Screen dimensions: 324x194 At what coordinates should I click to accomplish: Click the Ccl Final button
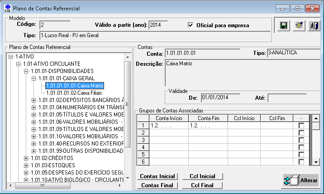click(x=202, y=185)
